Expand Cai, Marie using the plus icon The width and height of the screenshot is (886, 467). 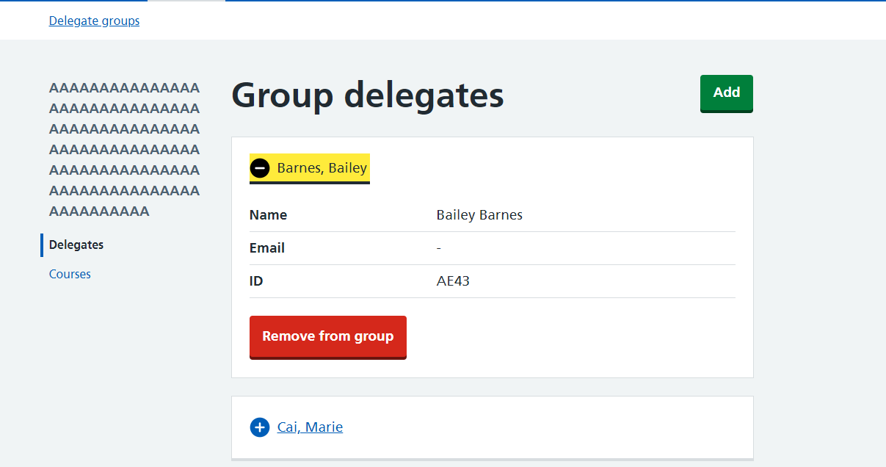[x=260, y=427]
